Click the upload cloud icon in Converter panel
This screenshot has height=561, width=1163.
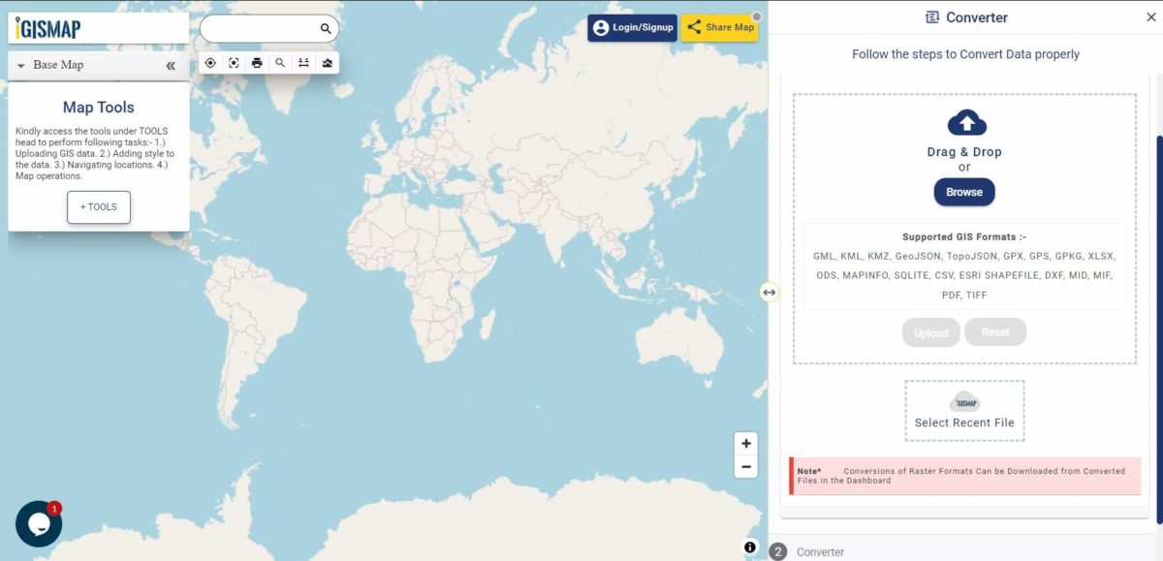tap(964, 122)
